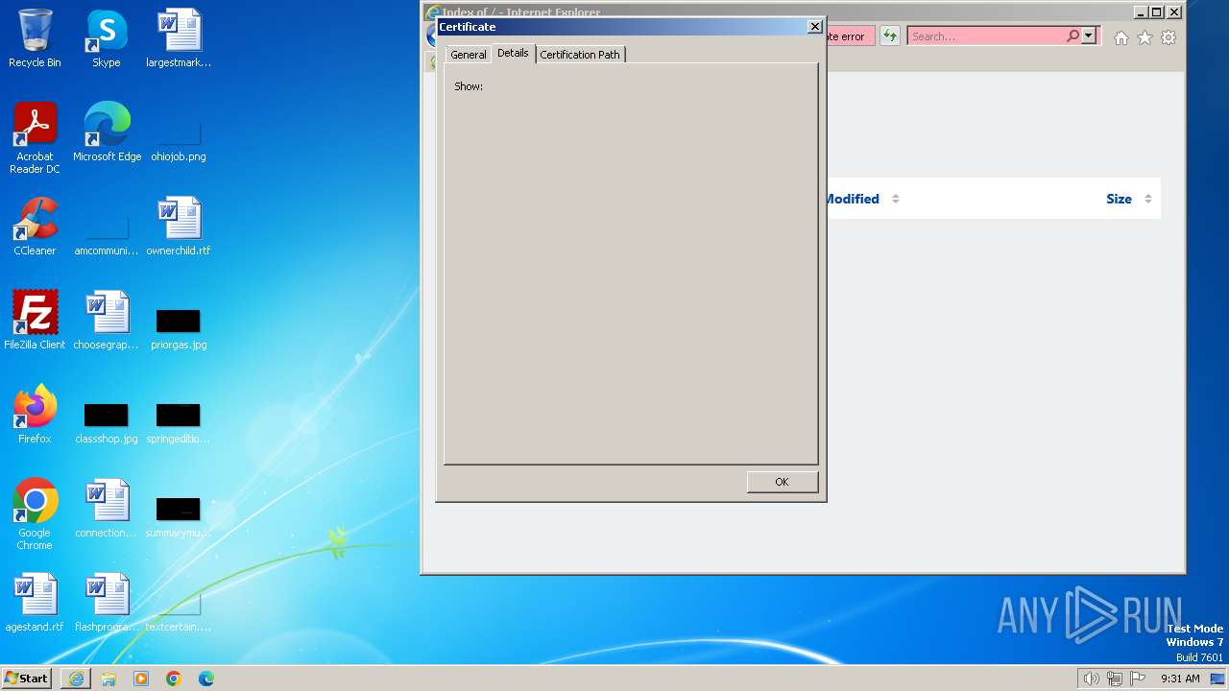Screen dimensions: 1229x691
Task: Open Windows Media Player from taskbar
Action: tap(141, 679)
